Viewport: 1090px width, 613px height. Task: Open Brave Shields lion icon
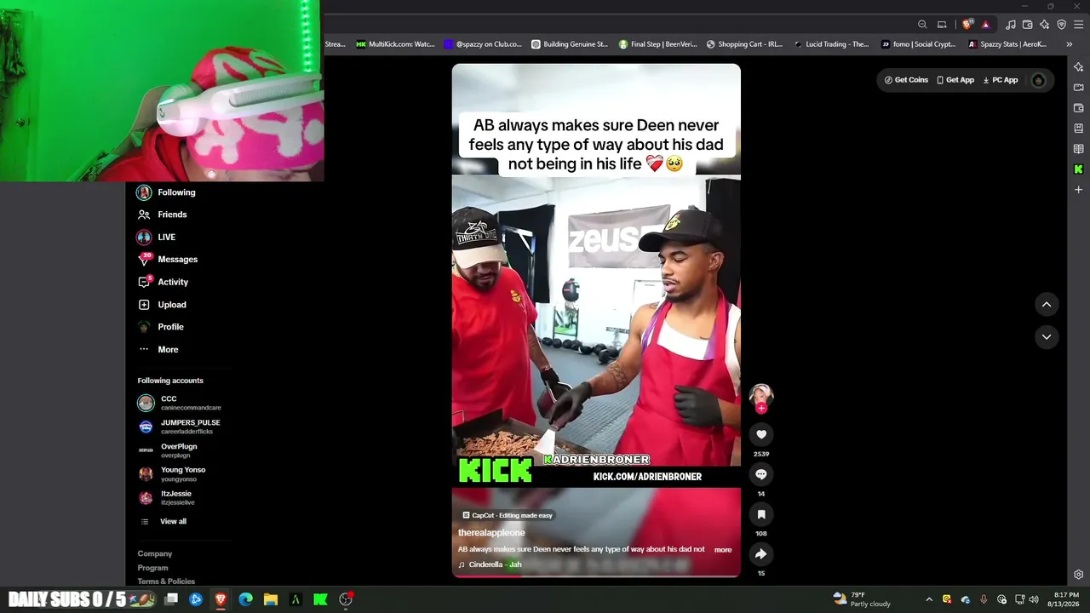pos(967,25)
